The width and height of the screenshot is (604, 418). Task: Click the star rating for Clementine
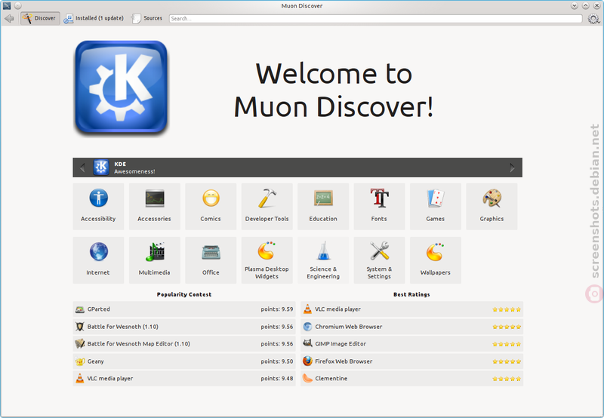(x=507, y=379)
